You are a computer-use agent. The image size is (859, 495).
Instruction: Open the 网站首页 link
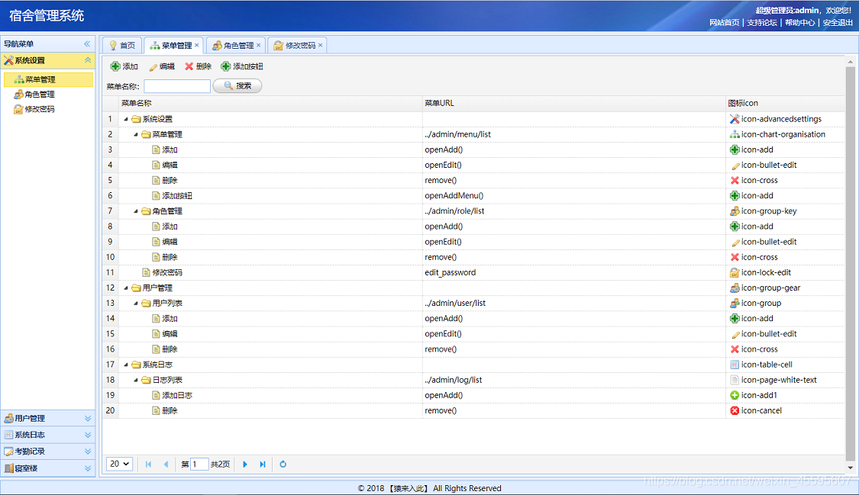tap(725, 22)
